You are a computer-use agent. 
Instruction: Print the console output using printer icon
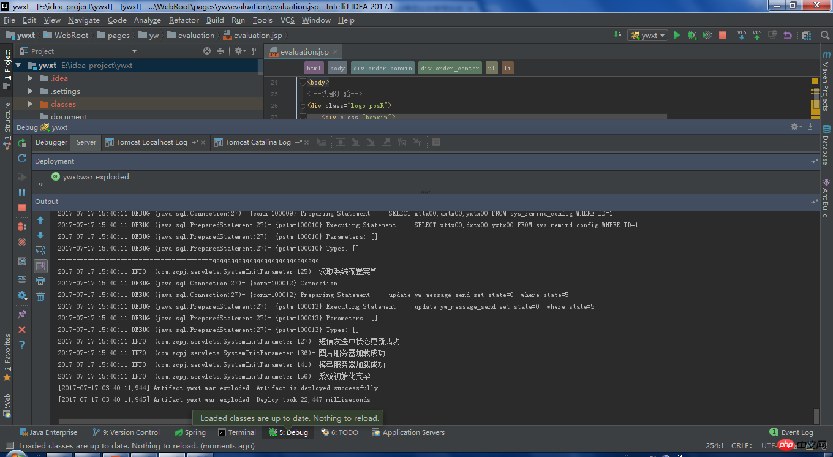click(40, 281)
